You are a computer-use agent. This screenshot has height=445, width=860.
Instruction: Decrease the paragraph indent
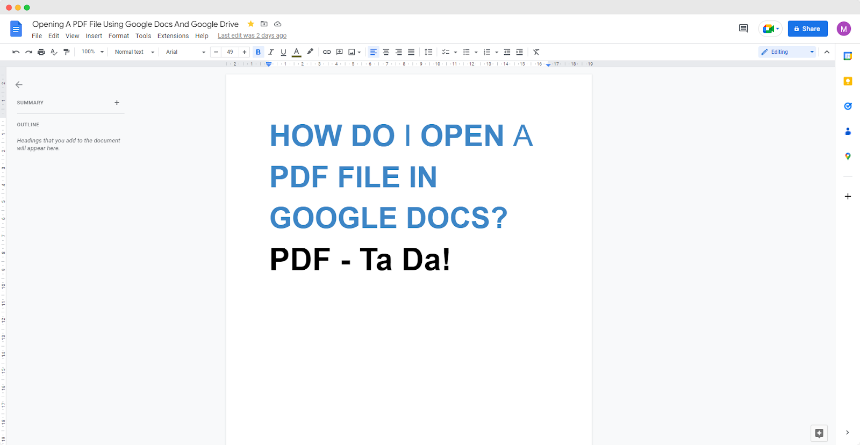pyautogui.click(x=507, y=52)
